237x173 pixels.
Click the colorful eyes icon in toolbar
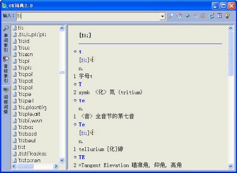[x=179, y=15]
